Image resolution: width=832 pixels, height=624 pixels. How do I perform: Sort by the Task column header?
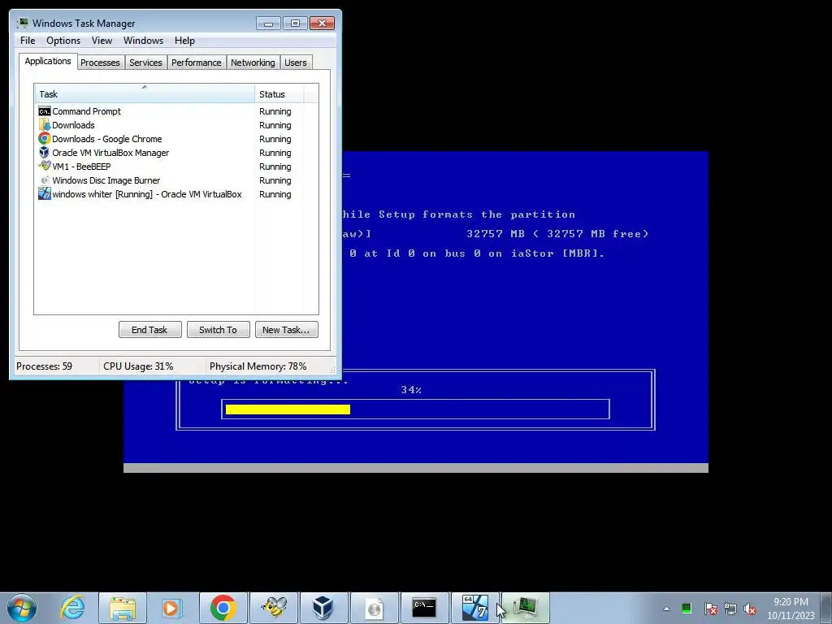(145, 94)
